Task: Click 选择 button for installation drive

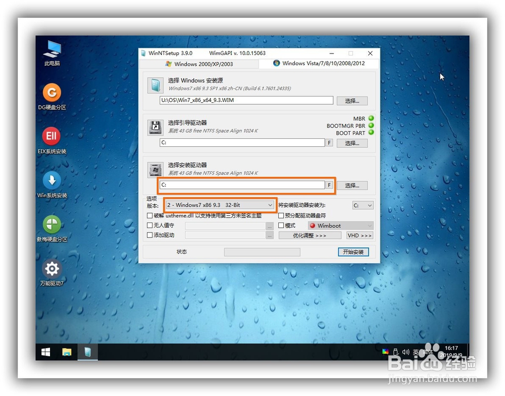Action: tap(352, 186)
